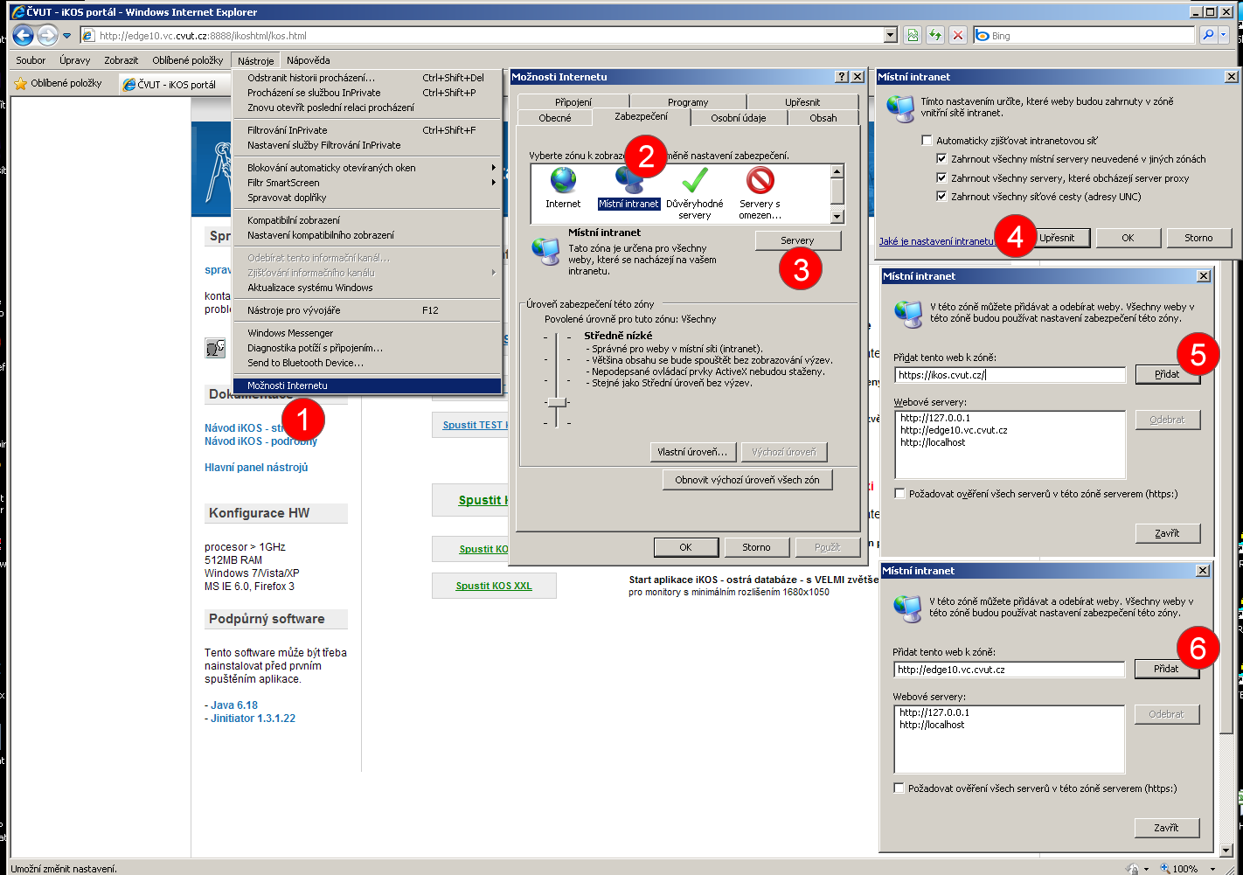Viewport: 1243px width, 875px height.
Task: Check https verification box in upper Místní intranet dialog
Action: coord(899,494)
